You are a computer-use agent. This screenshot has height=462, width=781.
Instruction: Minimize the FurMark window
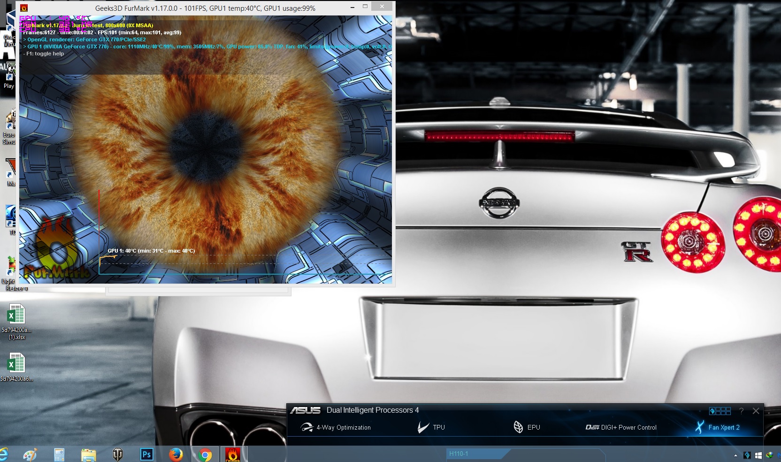coord(352,8)
